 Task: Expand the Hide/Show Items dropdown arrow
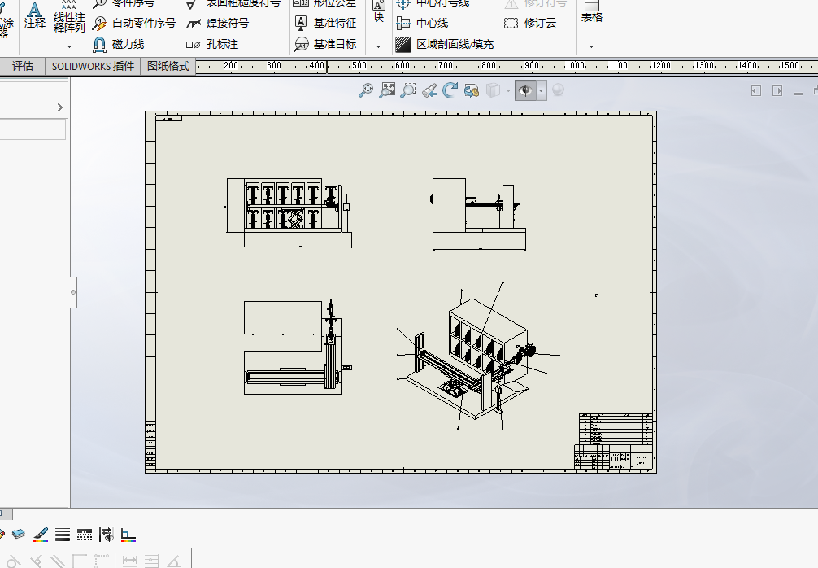[x=542, y=90]
